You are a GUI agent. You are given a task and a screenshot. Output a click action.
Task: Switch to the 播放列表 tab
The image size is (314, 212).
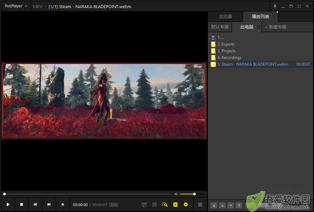[x=260, y=16]
